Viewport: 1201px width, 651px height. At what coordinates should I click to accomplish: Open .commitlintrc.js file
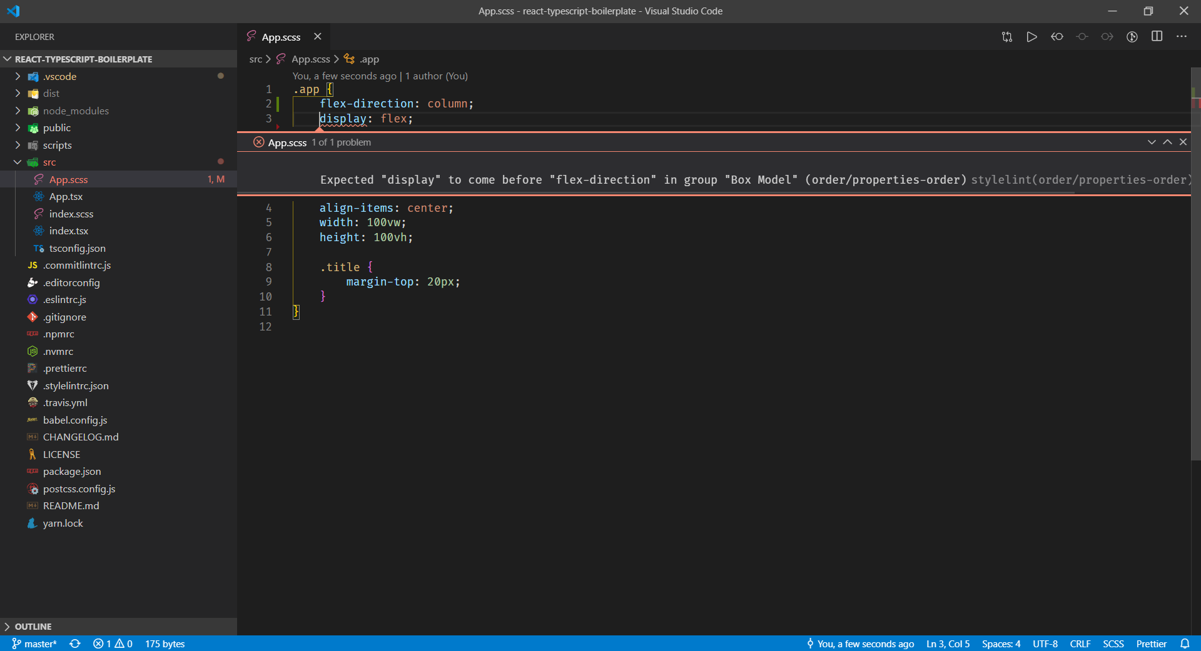pyautogui.click(x=119, y=265)
